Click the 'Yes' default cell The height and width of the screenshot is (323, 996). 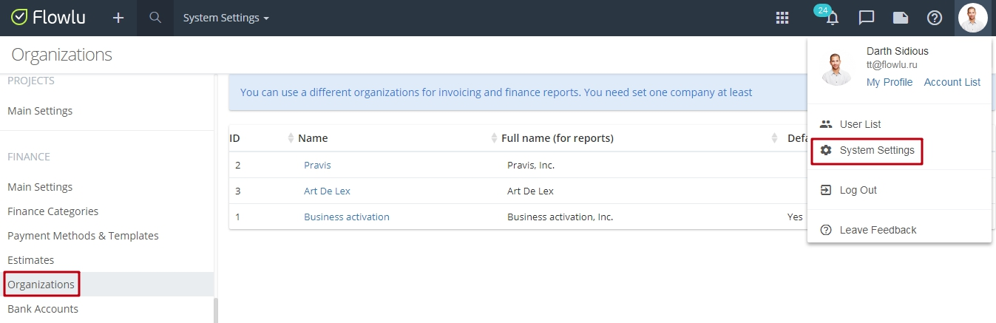[x=795, y=217]
